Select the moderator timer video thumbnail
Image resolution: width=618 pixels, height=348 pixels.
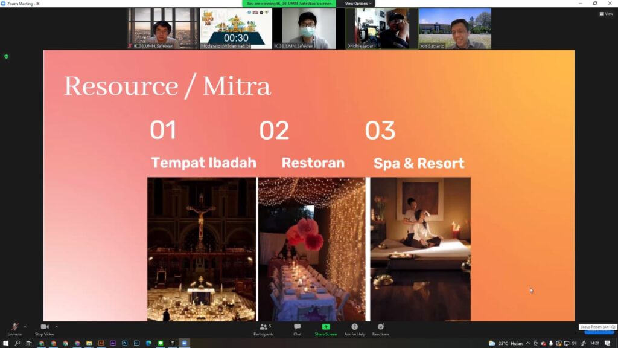235,28
